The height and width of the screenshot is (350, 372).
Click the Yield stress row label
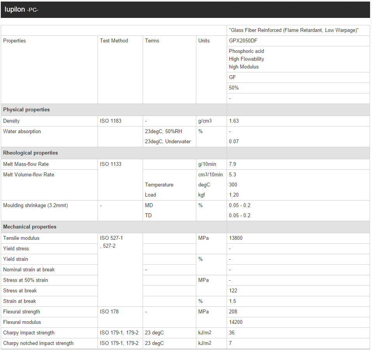point(16,248)
